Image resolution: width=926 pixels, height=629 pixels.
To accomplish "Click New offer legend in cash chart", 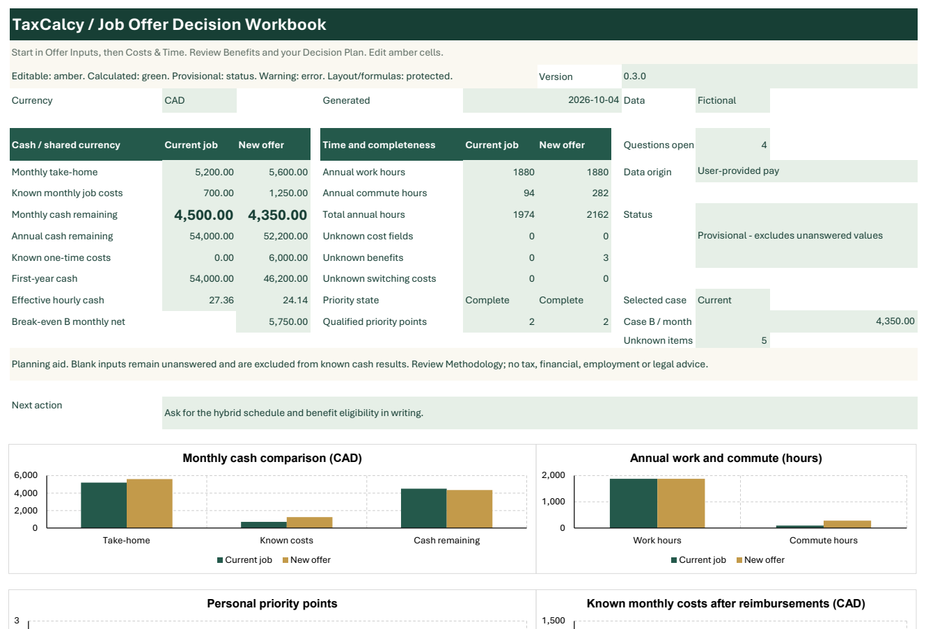I will [x=306, y=559].
